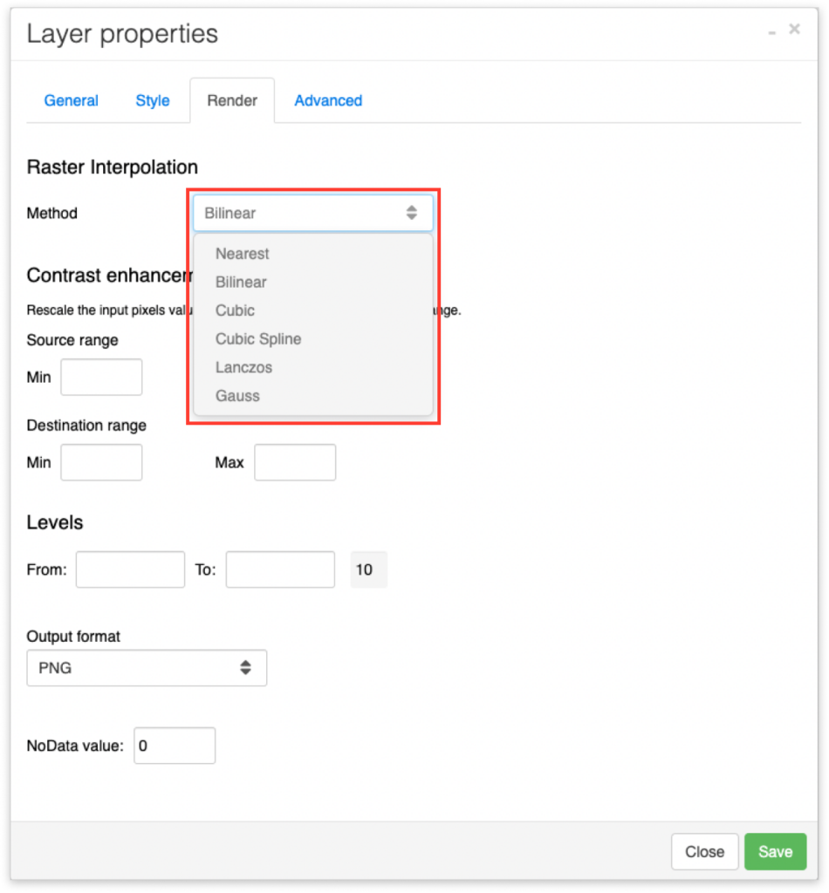829x893 pixels.
Task: Keep Bilinear selected in the Method list
Action: tap(243, 282)
